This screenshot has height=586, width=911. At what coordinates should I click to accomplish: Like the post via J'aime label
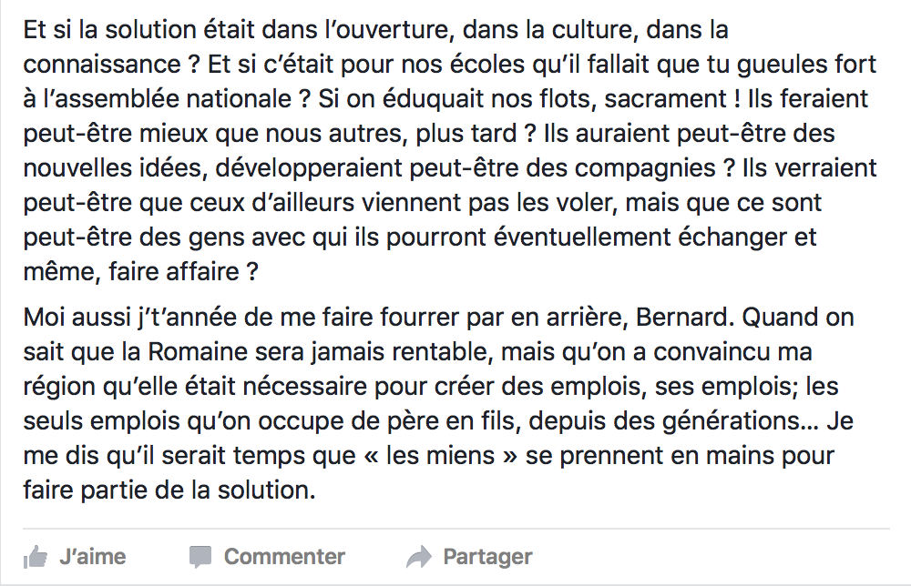pos(92,557)
